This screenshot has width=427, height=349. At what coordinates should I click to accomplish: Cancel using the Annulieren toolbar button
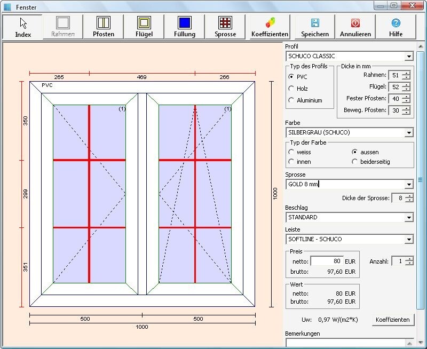click(355, 27)
